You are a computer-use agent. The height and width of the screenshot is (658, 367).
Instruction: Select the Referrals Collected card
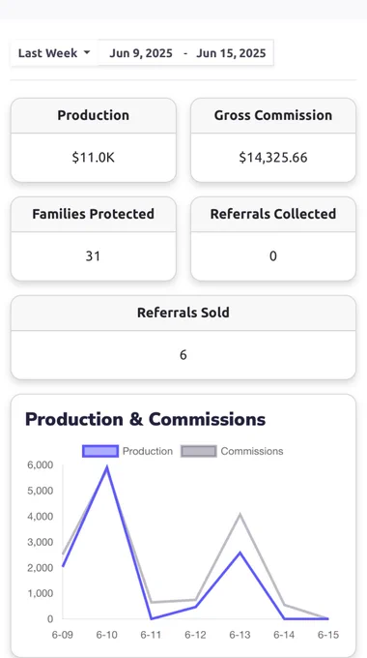273,239
